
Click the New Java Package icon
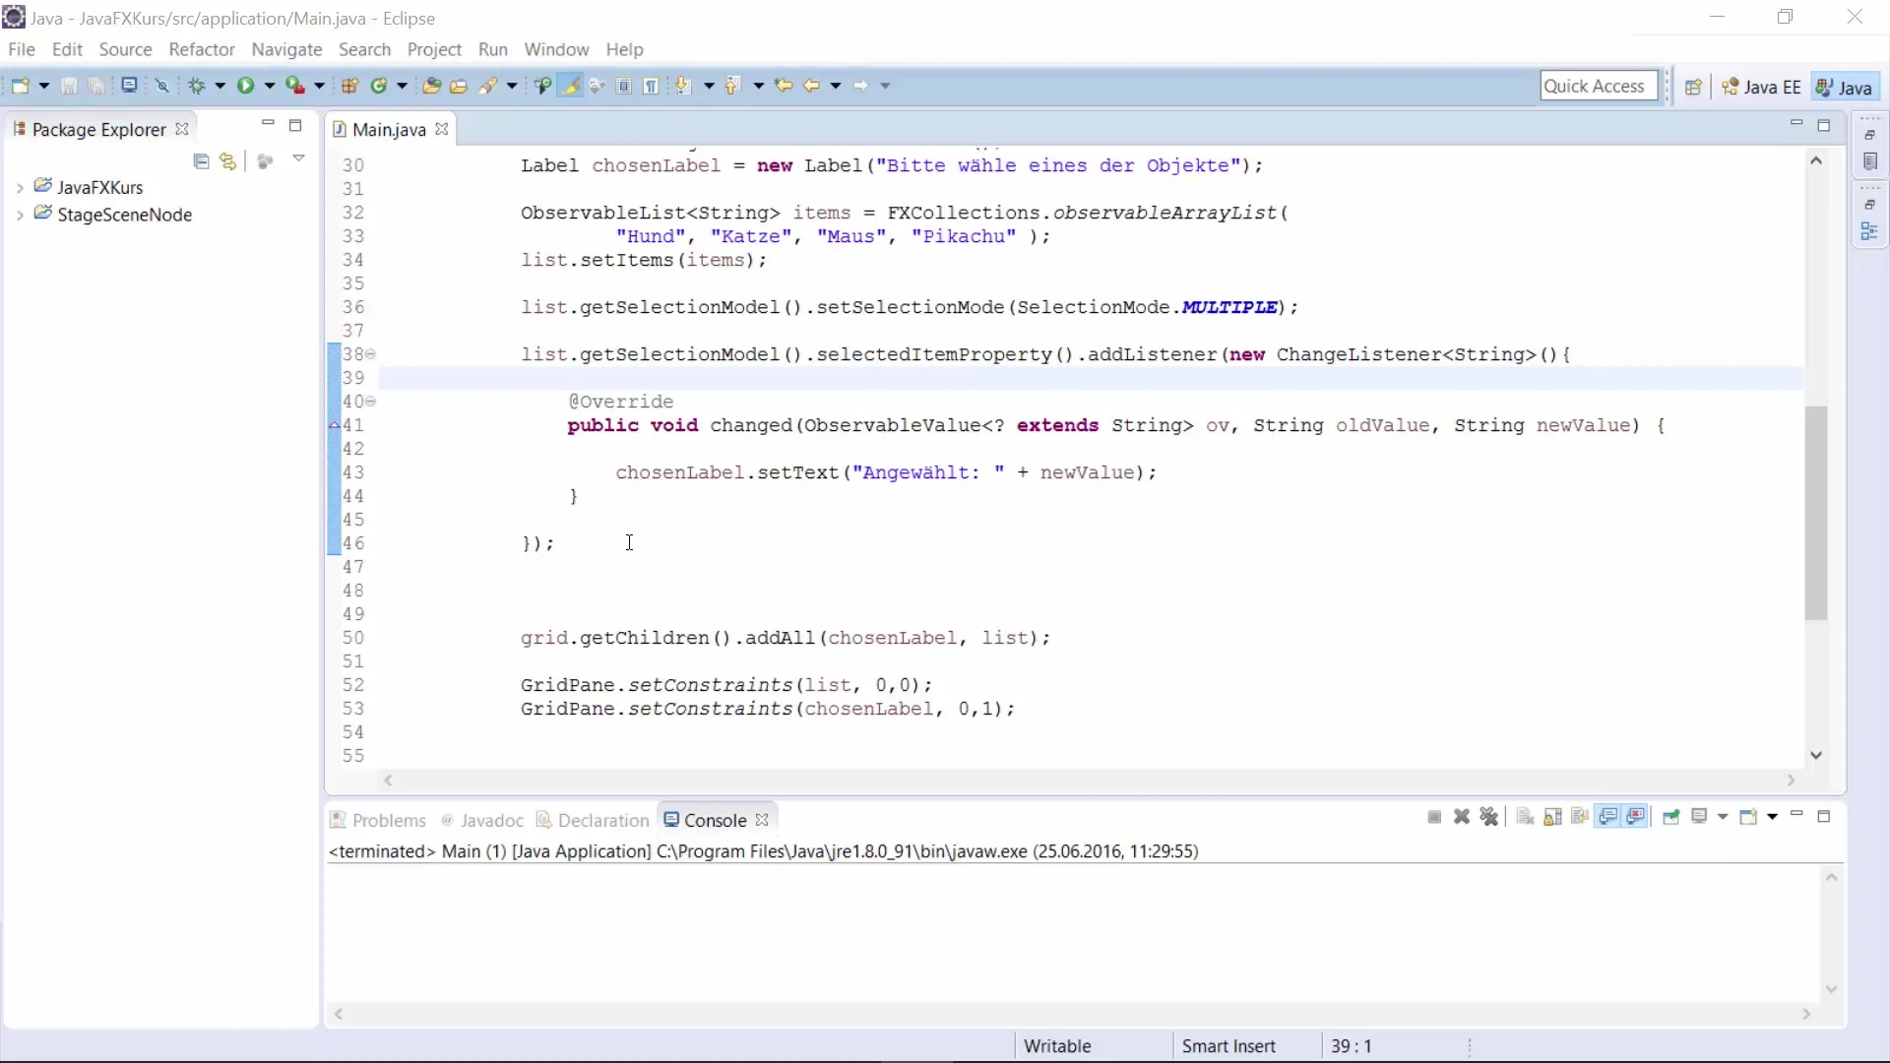tap(349, 86)
